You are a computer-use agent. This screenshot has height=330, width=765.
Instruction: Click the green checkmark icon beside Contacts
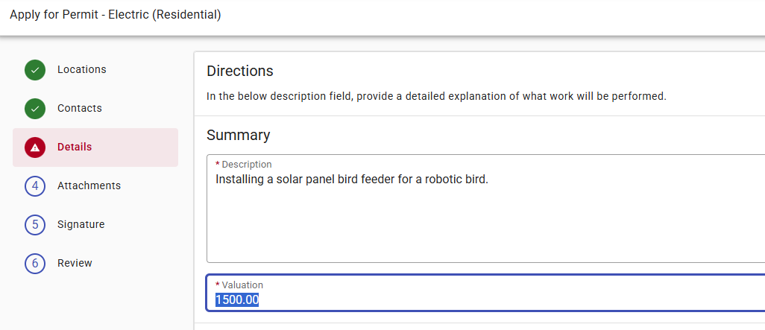point(35,109)
